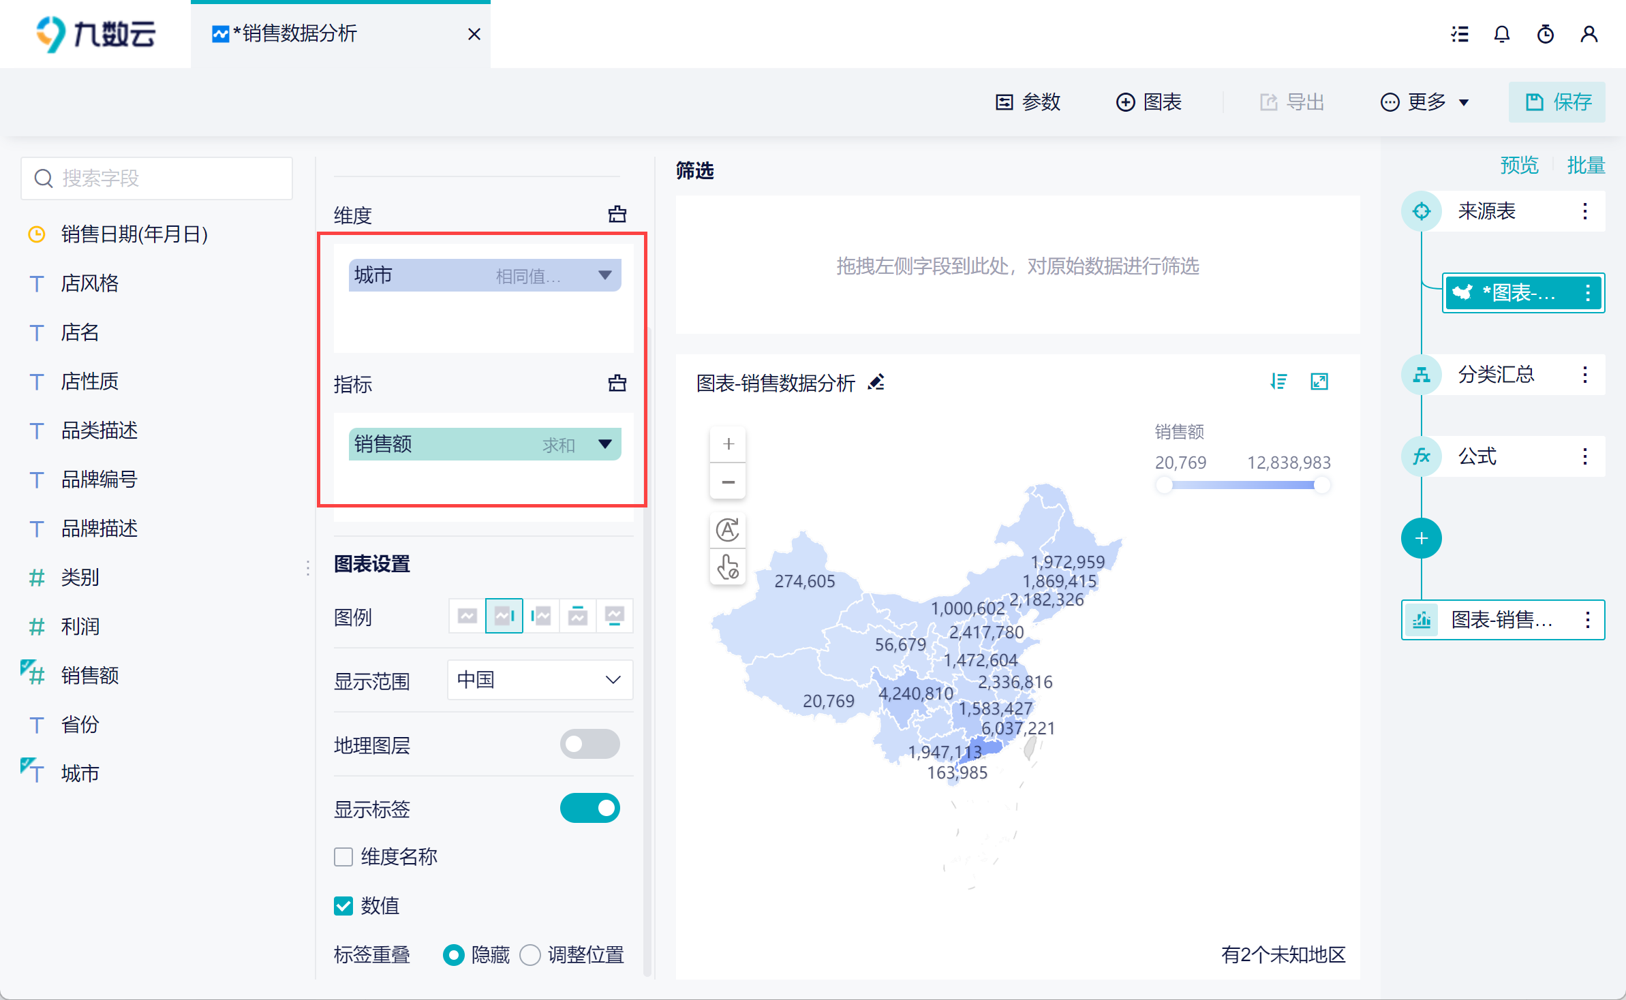Image resolution: width=1626 pixels, height=1000 pixels.
Task: Click the fullscreen expand icon on chart
Action: [x=1319, y=381]
